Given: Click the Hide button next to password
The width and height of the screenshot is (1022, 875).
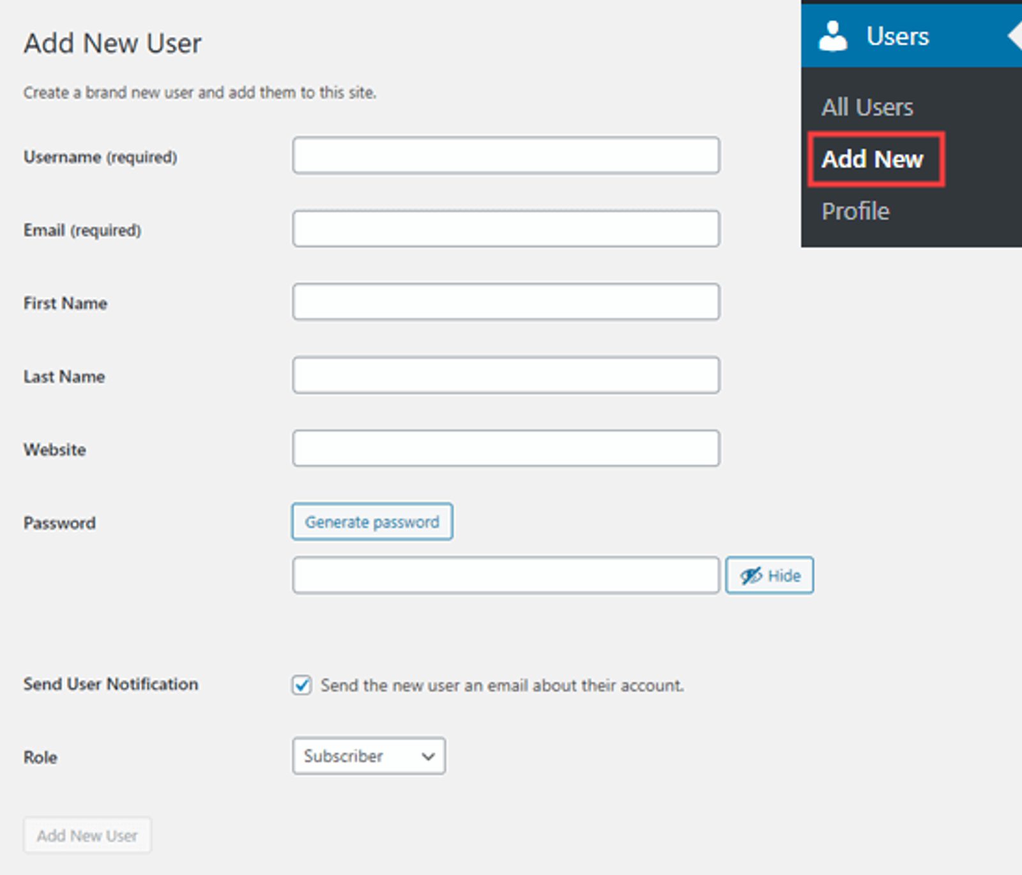Looking at the screenshot, I should (x=770, y=575).
